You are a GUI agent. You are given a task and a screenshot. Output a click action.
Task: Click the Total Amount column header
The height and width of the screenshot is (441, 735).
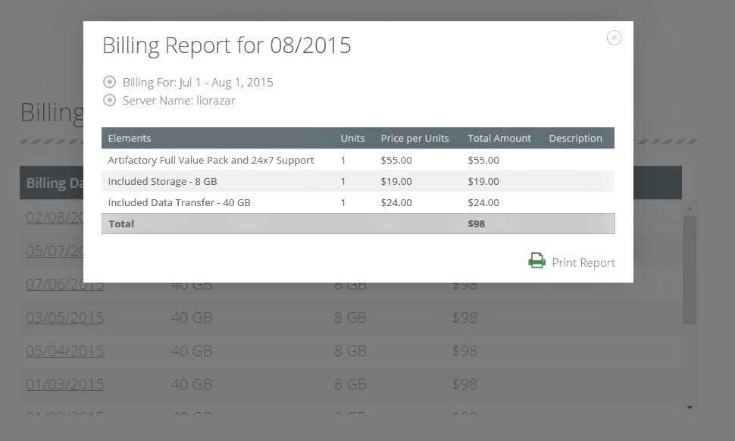[x=499, y=138]
